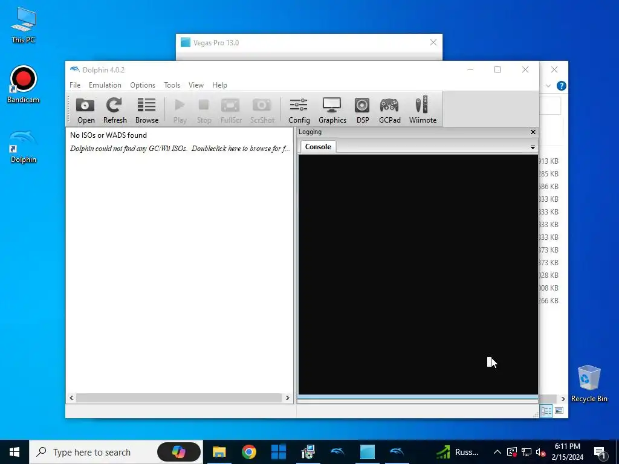Click the game list right scroll arrow
Viewport: 619px width, 464px height.
(287, 398)
